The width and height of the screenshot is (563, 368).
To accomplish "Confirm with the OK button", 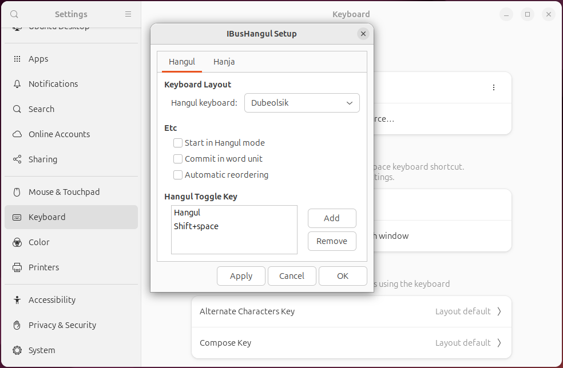I will [x=343, y=276].
